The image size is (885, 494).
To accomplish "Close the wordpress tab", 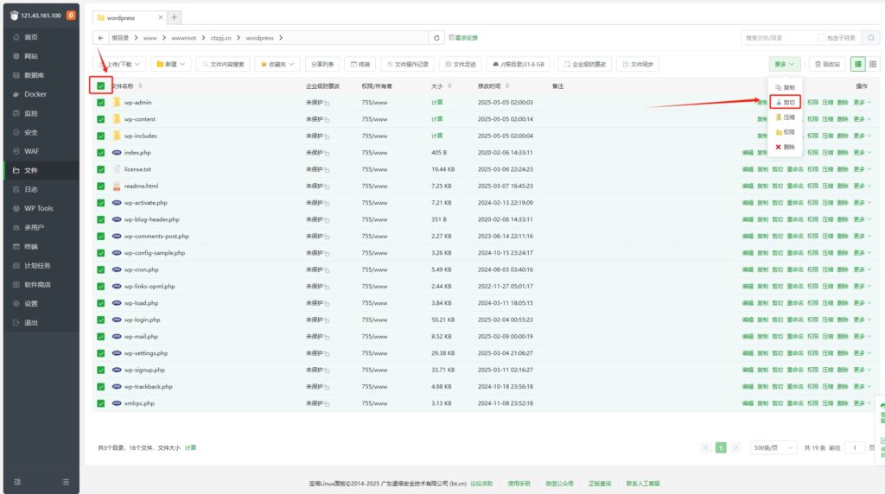I will (160, 17).
